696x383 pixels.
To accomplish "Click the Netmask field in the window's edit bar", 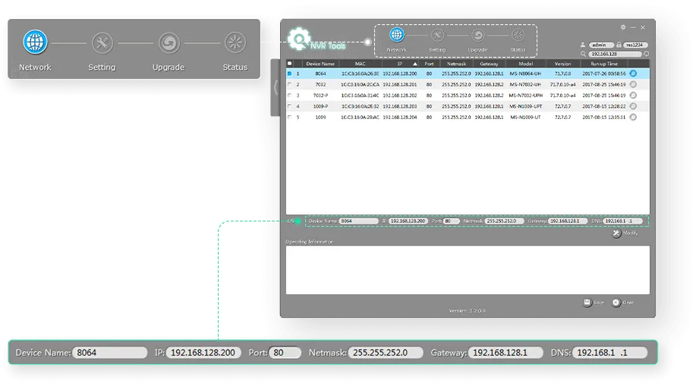I will (504, 221).
